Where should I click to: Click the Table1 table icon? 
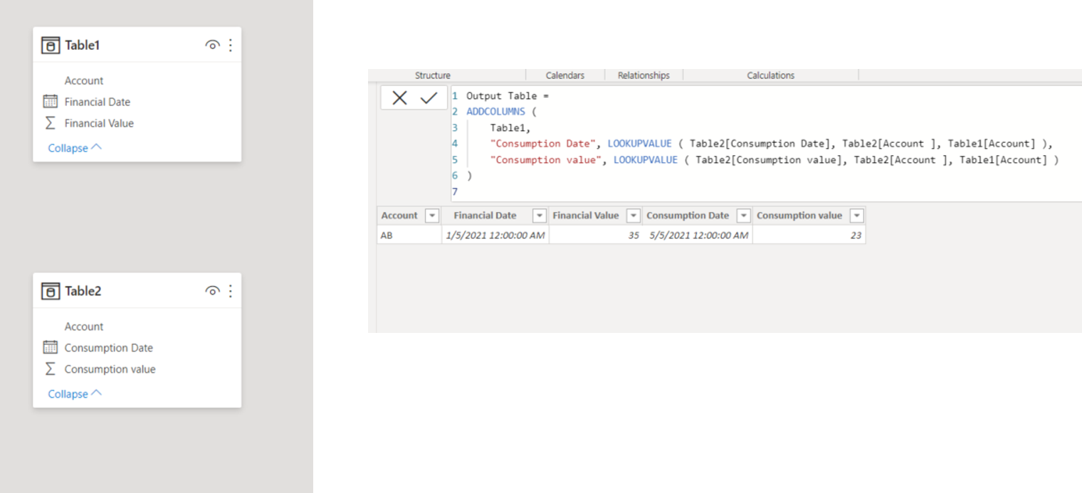50,46
